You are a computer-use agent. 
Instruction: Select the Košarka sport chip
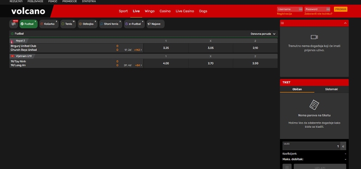[x=49, y=24]
